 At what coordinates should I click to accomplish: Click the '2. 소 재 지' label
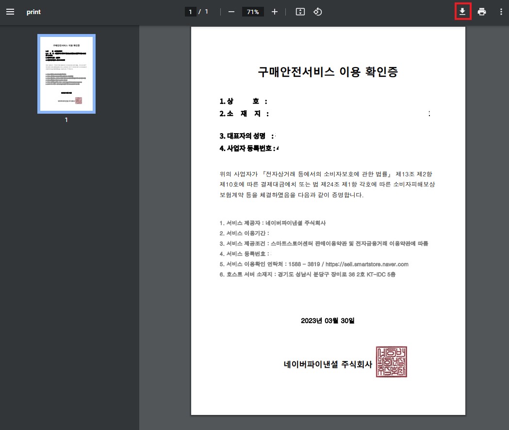pos(244,114)
